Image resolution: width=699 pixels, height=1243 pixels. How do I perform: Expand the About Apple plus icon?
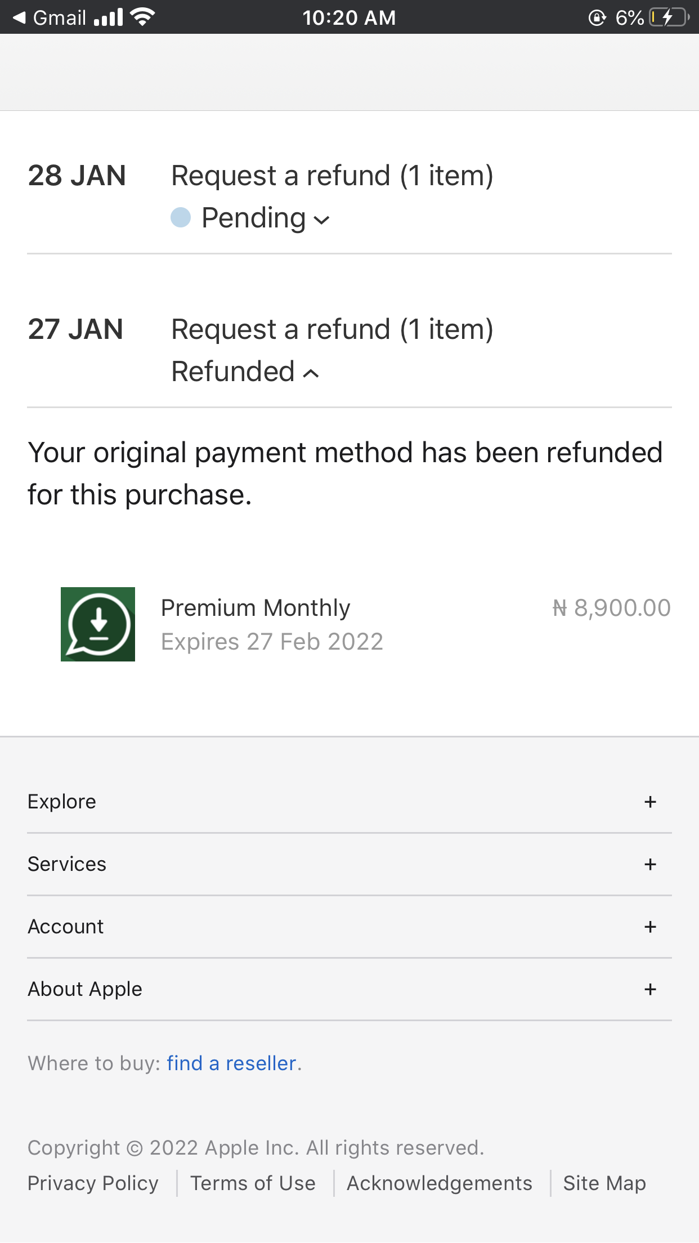click(651, 989)
